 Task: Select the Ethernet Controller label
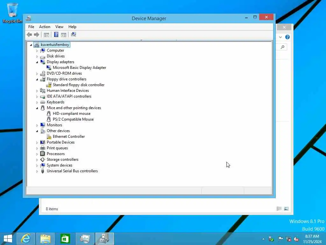click(x=69, y=137)
